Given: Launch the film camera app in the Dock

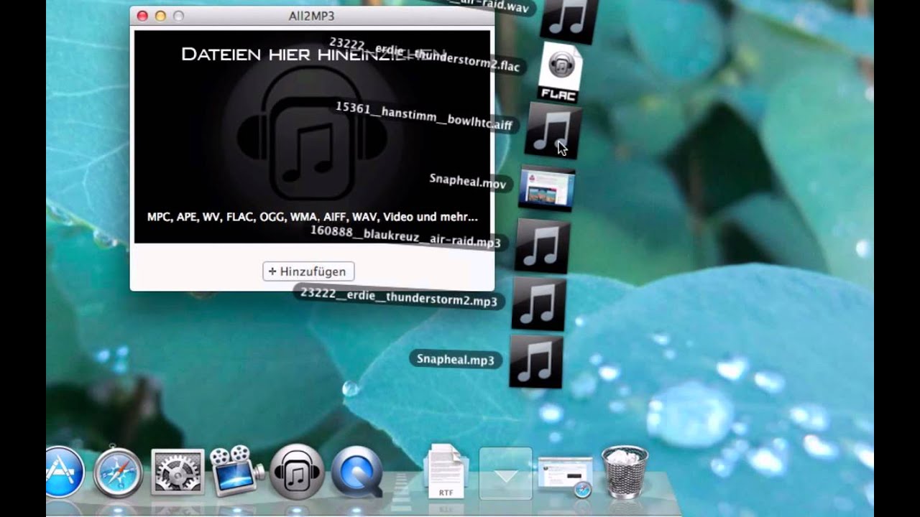Looking at the screenshot, I should coord(236,471).
